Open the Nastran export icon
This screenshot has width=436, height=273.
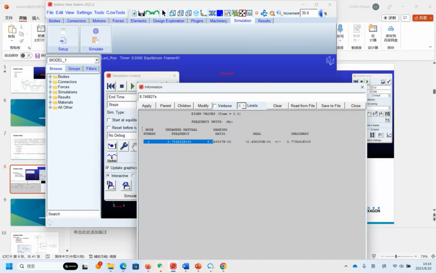coord(112,157)
